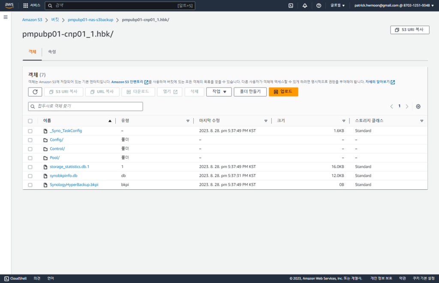Launch CloudShell from top navigation bar

pos(291,5)
